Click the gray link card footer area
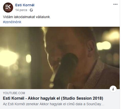Viewport: 121px width, 109px height. [x=60, y=99]
